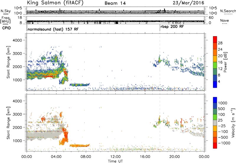Viewport: 236px width, 163px height.
Task: Click the "CPID" row label
Action: [x=6, y=28]
